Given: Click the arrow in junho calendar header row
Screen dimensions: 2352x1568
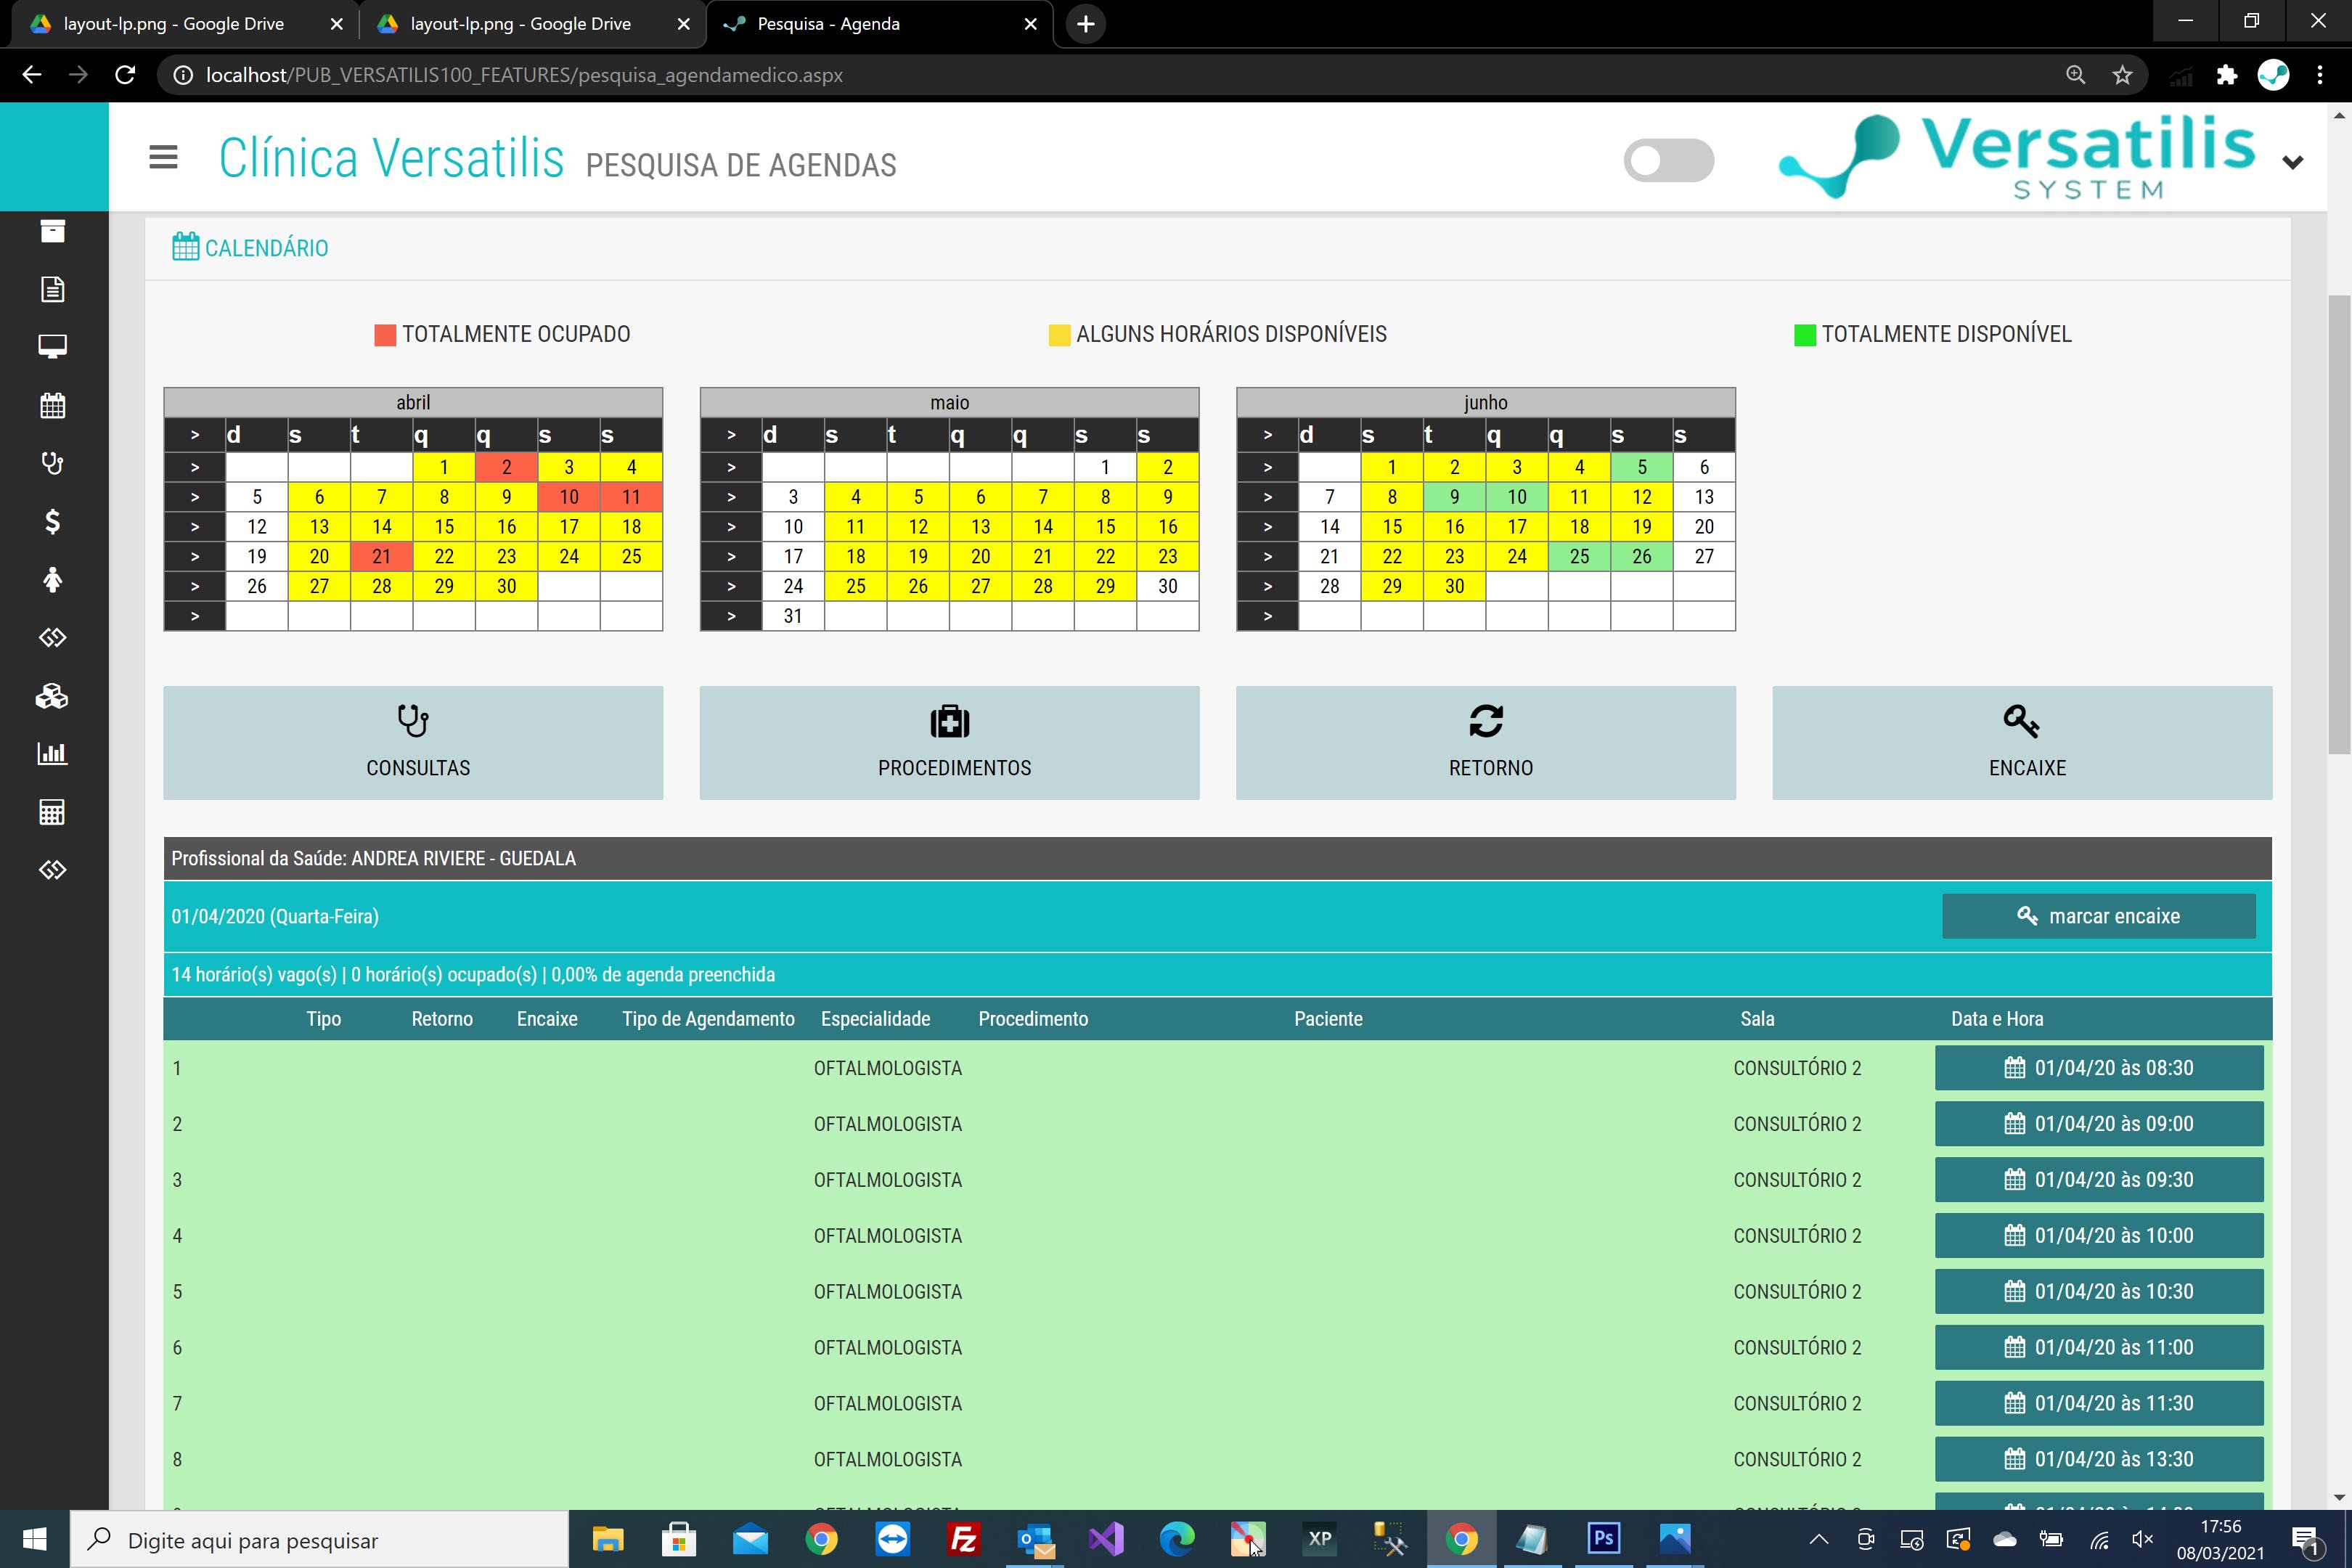Looking at the screenshot, I should coord(1267,435).
